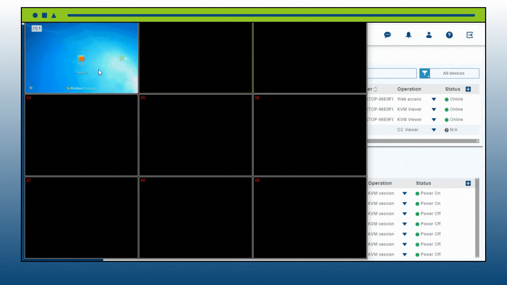This screenshot has width=507, height=285.
Task: Select the Windows 7 desktop thumbnail
Action: tap(81, 58)
